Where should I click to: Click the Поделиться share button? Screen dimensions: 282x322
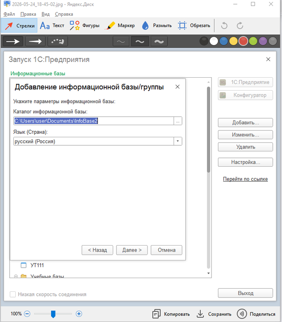pos(256,314)
